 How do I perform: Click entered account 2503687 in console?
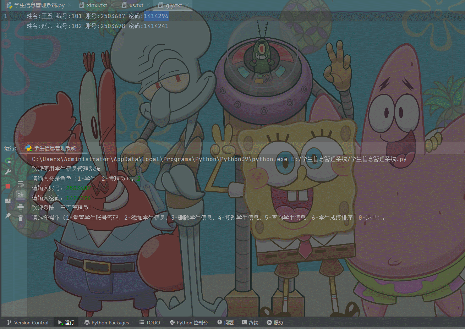[x=78, y=188]
